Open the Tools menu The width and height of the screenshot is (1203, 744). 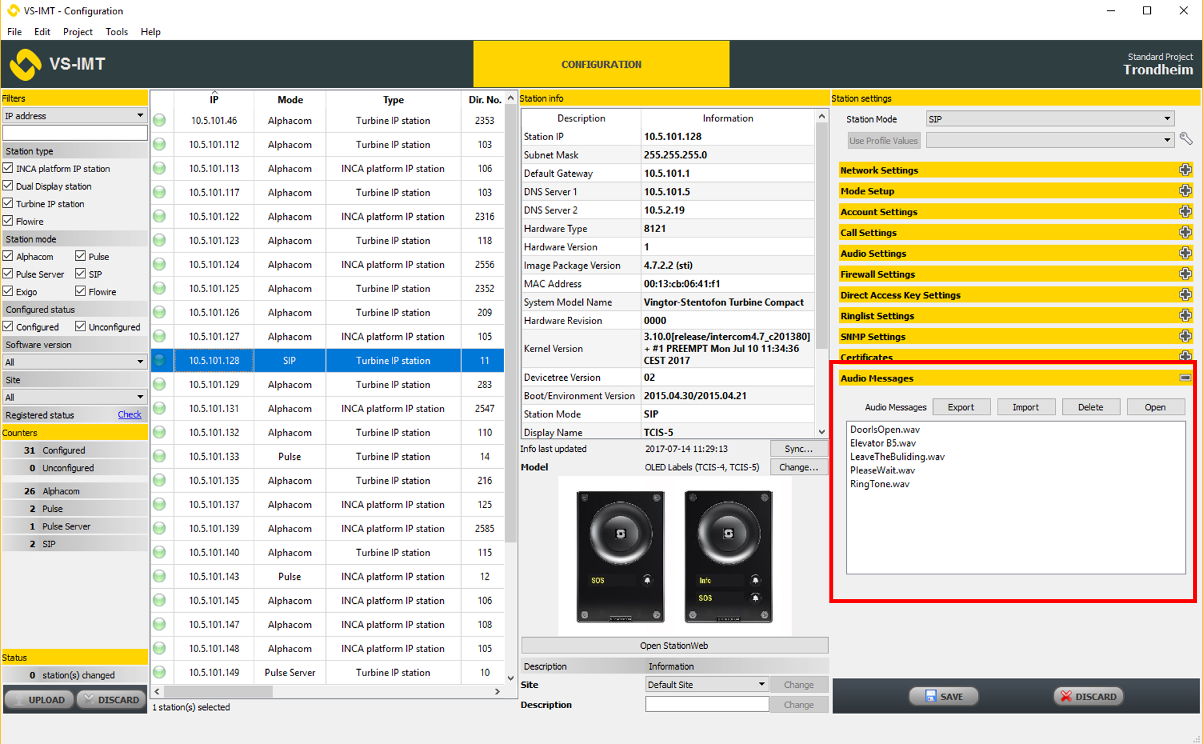[x=116, y=32]
